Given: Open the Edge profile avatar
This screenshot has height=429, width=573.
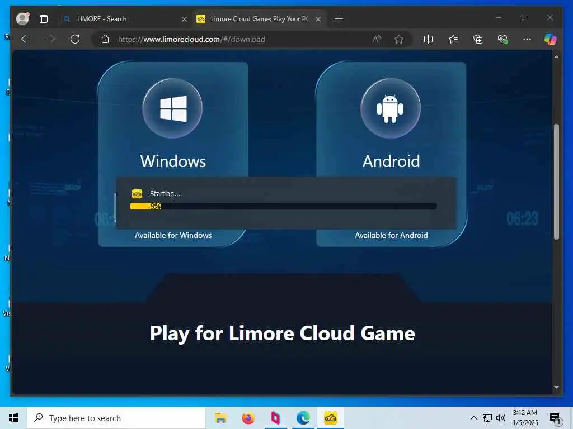Looking at the screenshot, I should click(x=22, y=18).
